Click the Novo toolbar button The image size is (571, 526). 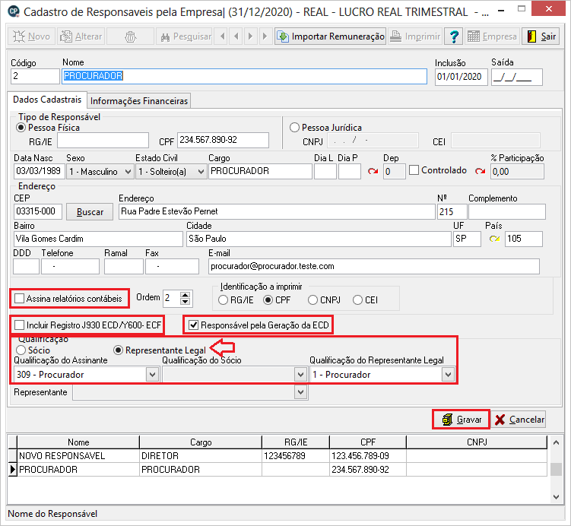coord(32,36)
